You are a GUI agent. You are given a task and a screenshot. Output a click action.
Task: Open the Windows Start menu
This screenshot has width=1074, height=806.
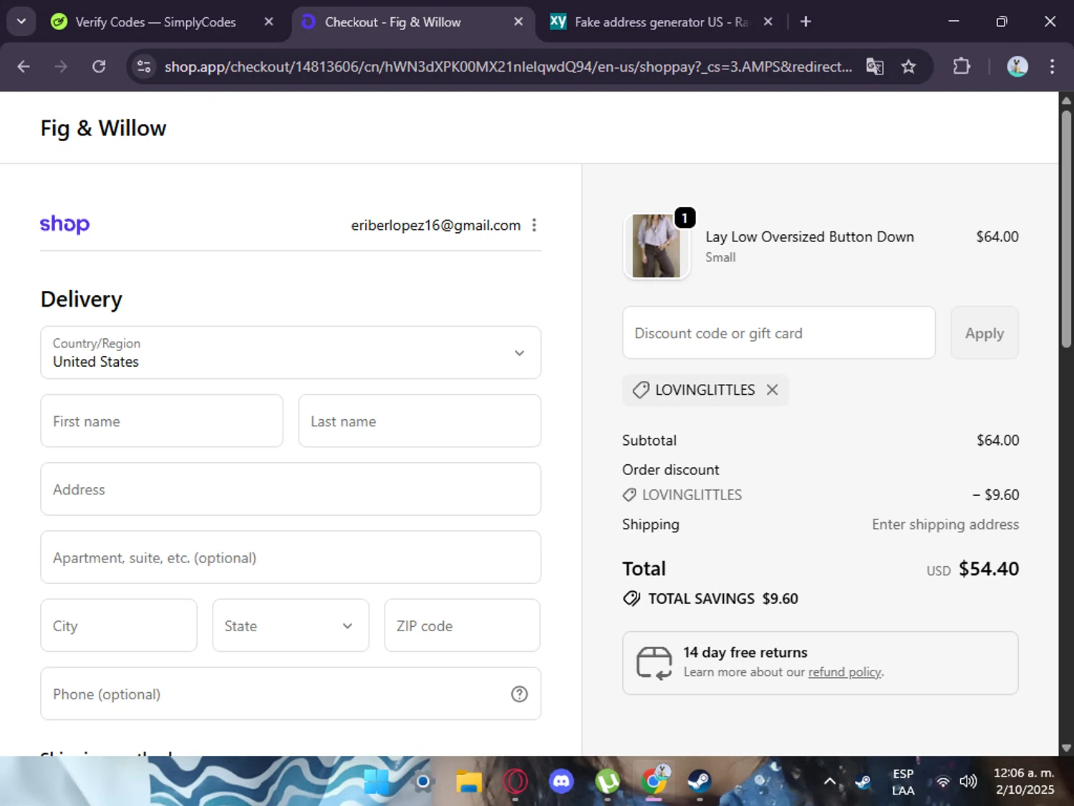point(377,782)
